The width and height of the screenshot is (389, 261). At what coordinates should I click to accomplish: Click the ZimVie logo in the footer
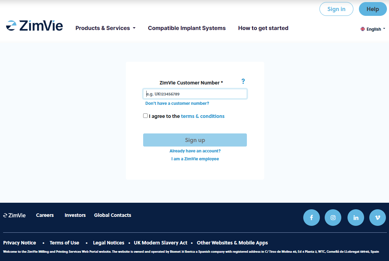15,215
